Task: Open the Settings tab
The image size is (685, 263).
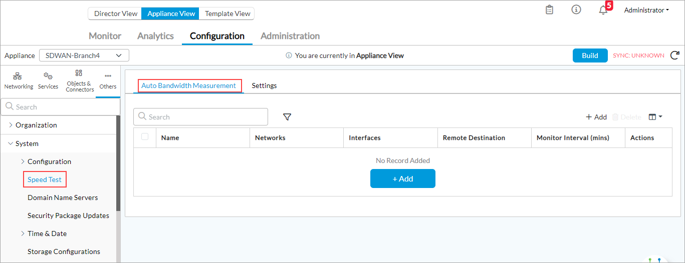Action: click(264, 85)
